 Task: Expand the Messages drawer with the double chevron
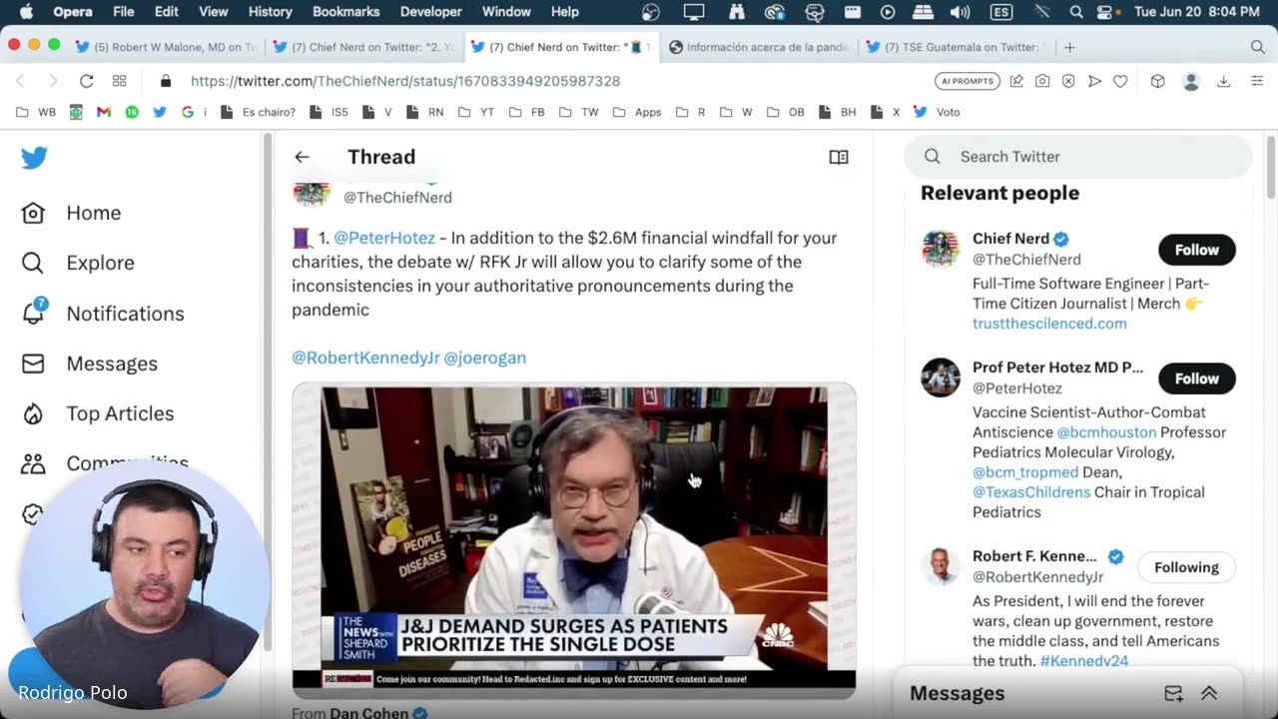1209,693
